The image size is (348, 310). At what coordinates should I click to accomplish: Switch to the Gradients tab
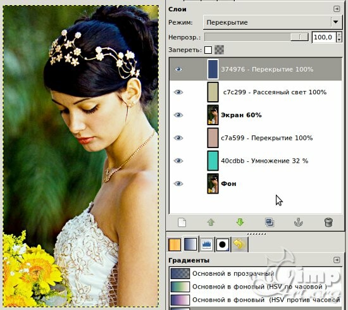(190, 245)
